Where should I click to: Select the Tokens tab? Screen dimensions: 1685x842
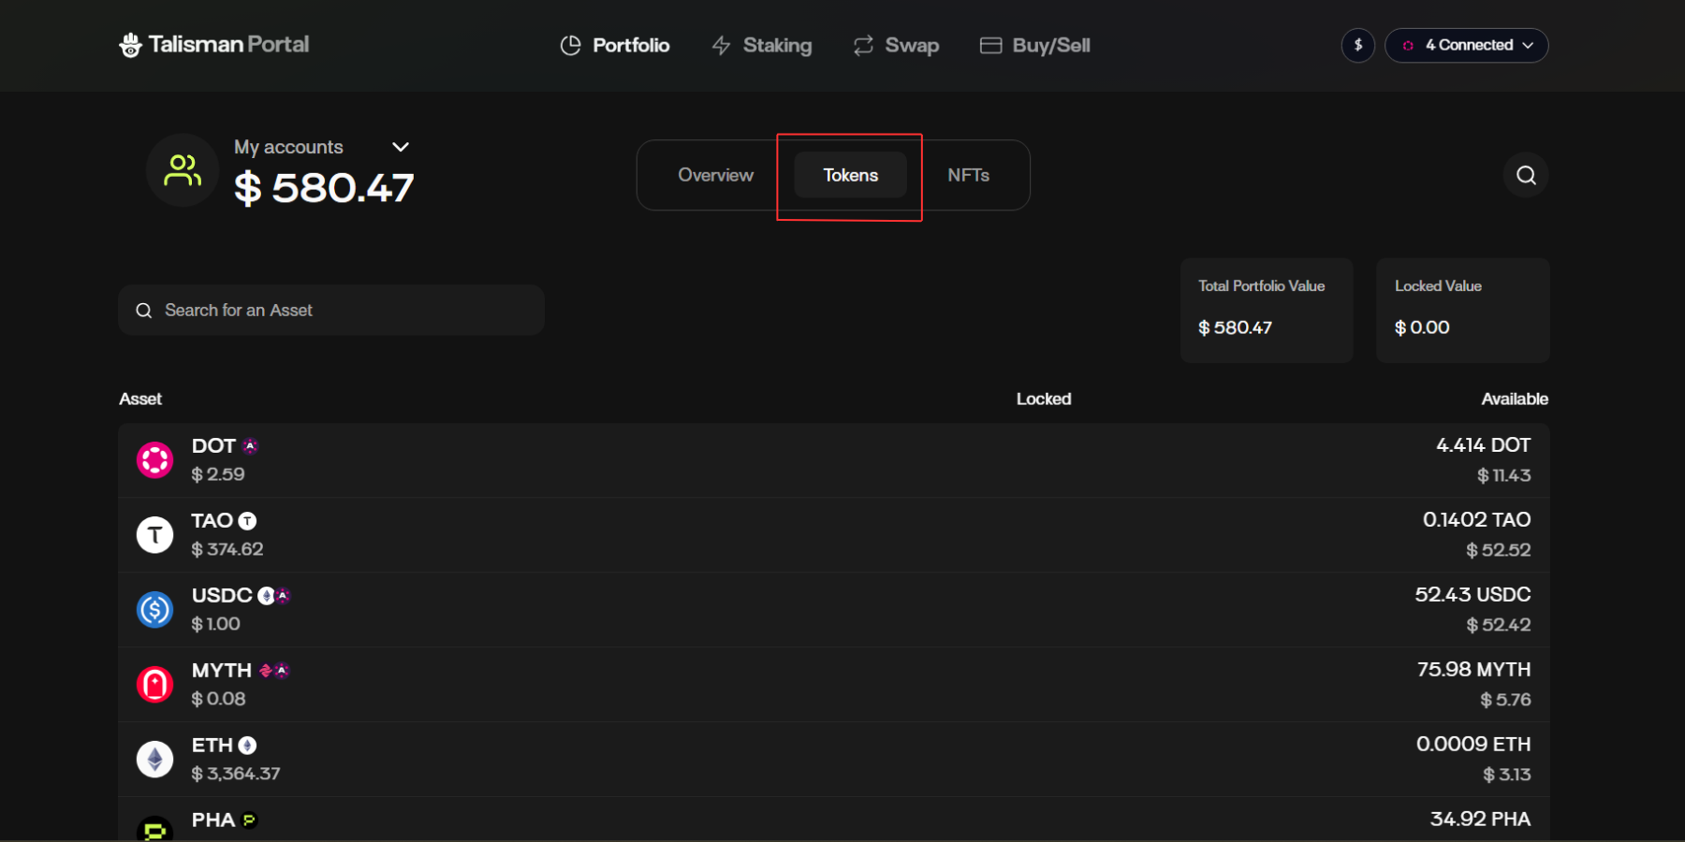[850, 175]
